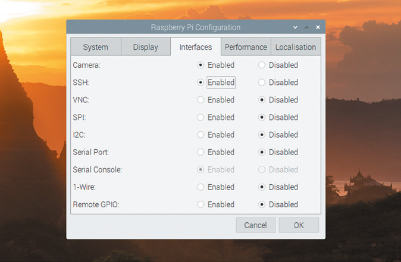Minimize the Raspberry Pi Configuration window
The height and width of the screenshot is (262, 401).
pos(296,27)
